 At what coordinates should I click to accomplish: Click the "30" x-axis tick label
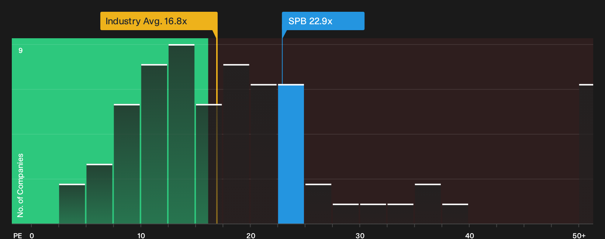pyautogui.click(x=360, y=236)
